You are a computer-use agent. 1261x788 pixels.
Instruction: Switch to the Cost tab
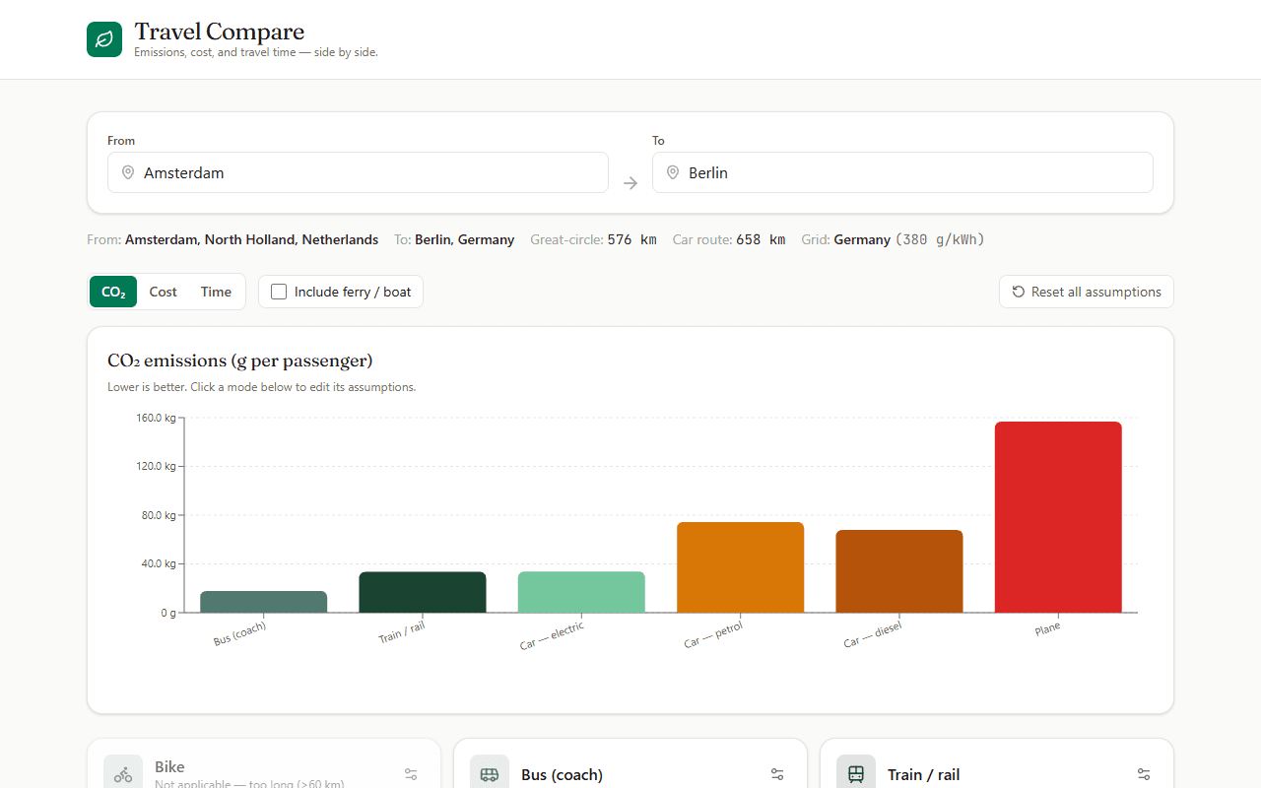[164, 292]
